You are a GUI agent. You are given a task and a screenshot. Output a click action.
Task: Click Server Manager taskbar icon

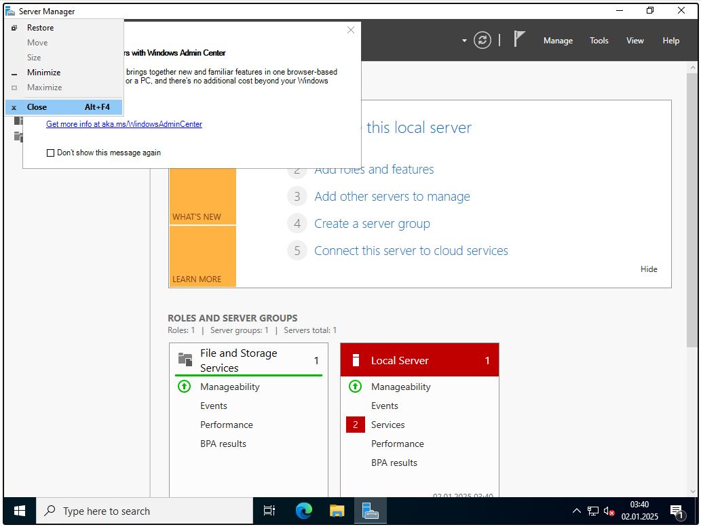click(x=370, y=511)
